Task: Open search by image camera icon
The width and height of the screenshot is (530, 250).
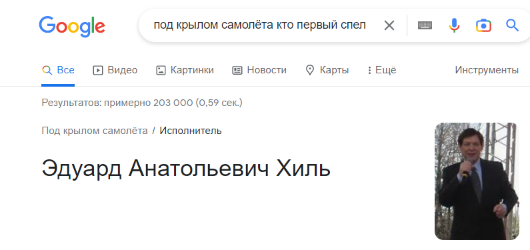Action: pyautogui.click(x=483, y=26)
